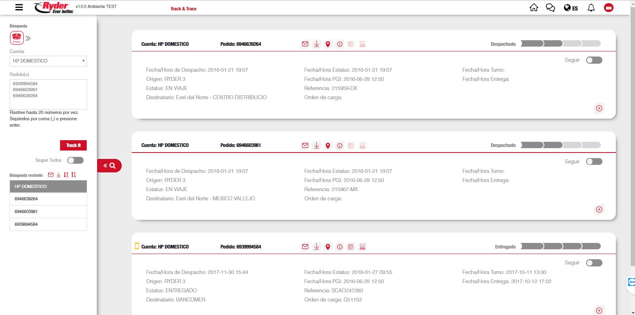Screen dimensions: 635x315
Task: Open the home page icon
Action: [534, 8]
